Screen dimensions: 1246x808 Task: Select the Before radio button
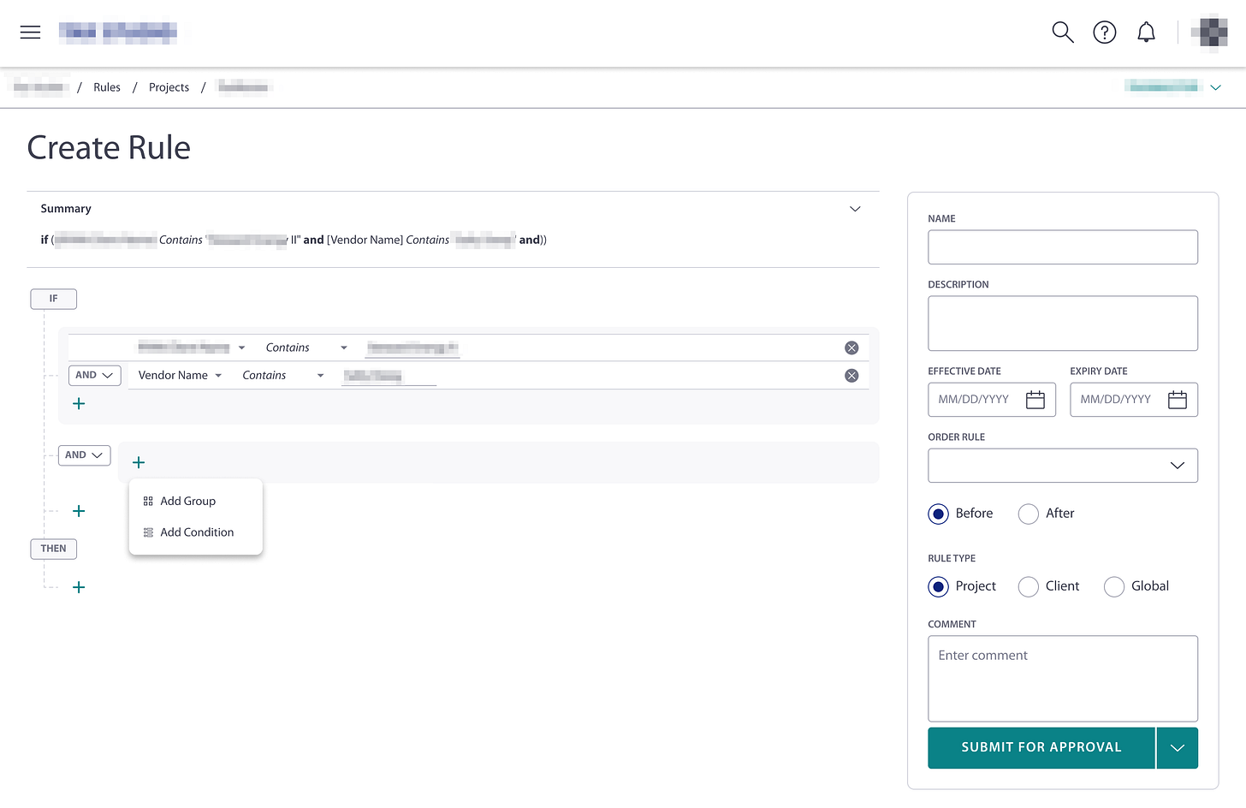pos(938,514)
